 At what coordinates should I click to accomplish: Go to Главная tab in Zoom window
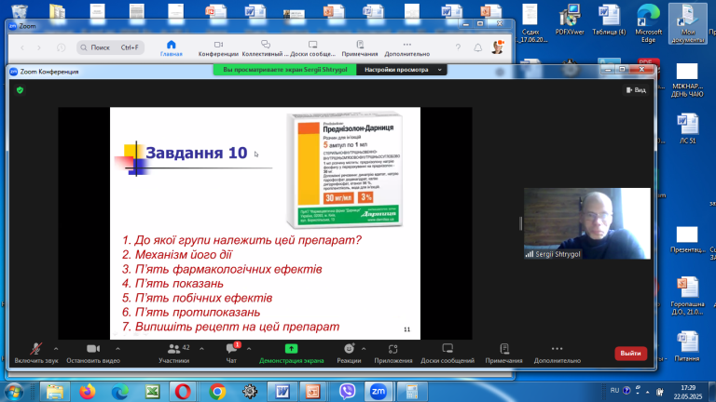(x=172, y=47)
